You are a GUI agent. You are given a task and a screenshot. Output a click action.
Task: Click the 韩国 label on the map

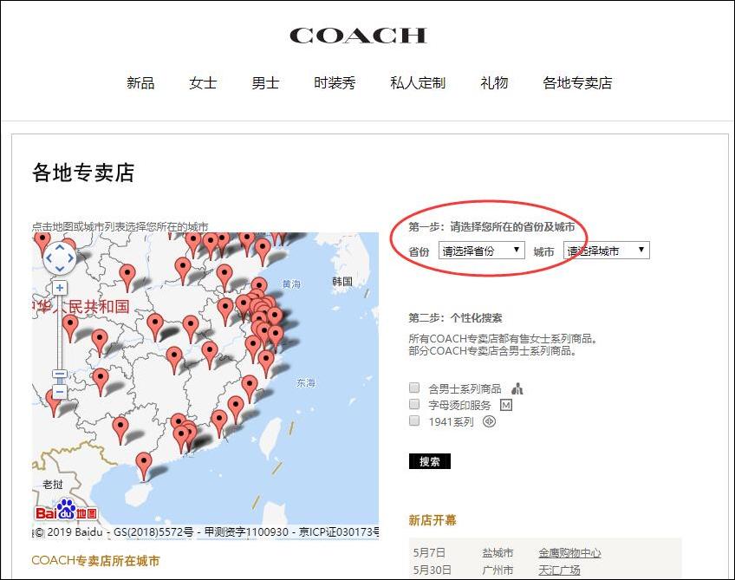[x=342, y=281]
